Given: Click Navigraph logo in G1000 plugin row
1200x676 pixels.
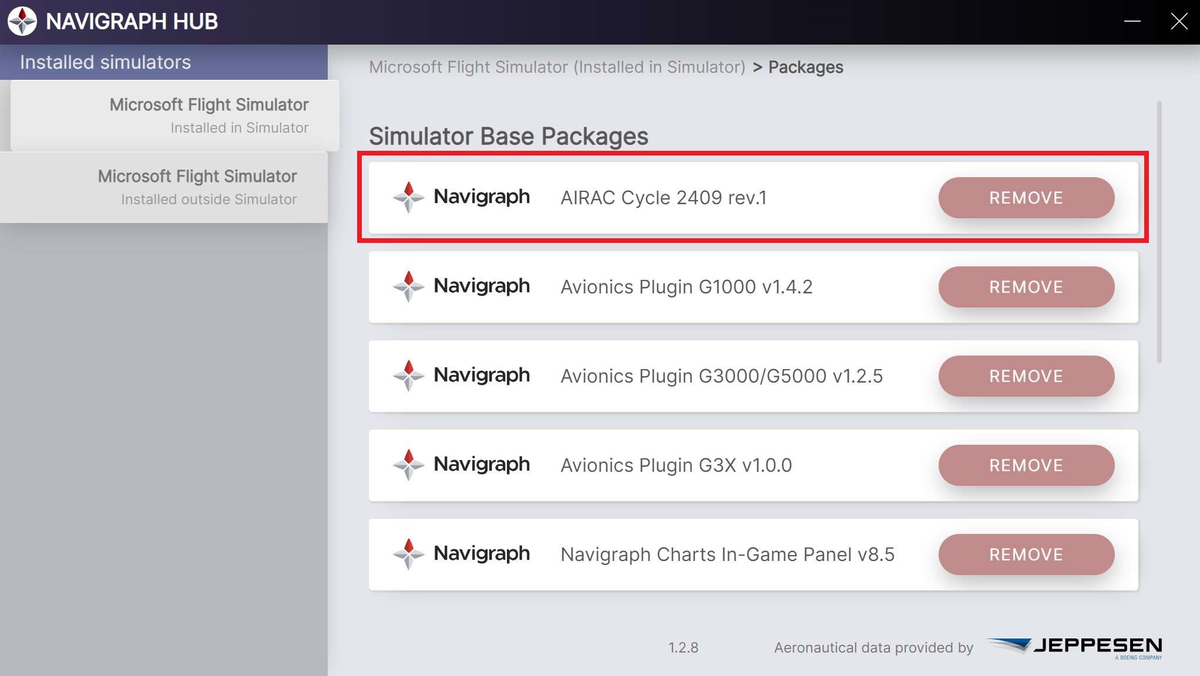Looking at the screenshot, I should [461, 286].
